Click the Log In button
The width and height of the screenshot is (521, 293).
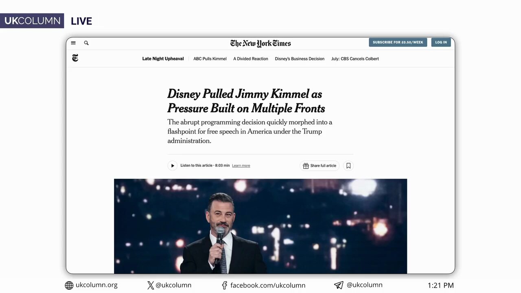441,42
